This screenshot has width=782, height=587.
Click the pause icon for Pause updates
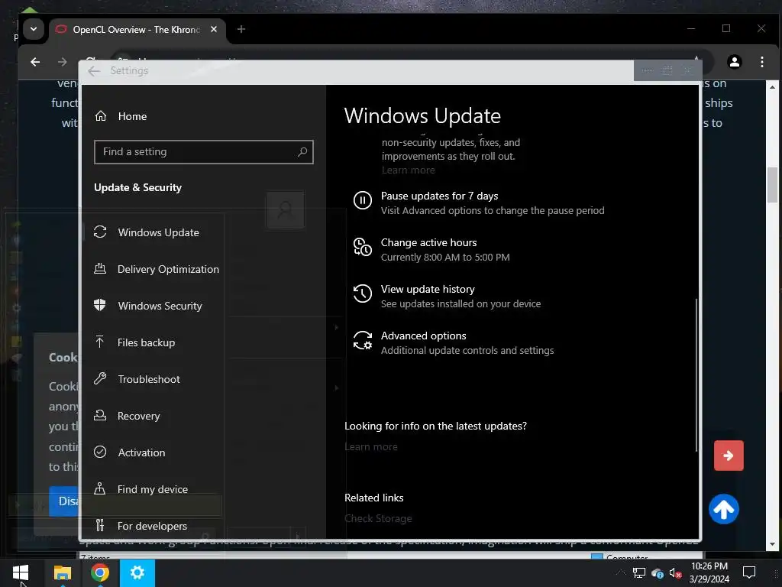[x=363, y=201]
